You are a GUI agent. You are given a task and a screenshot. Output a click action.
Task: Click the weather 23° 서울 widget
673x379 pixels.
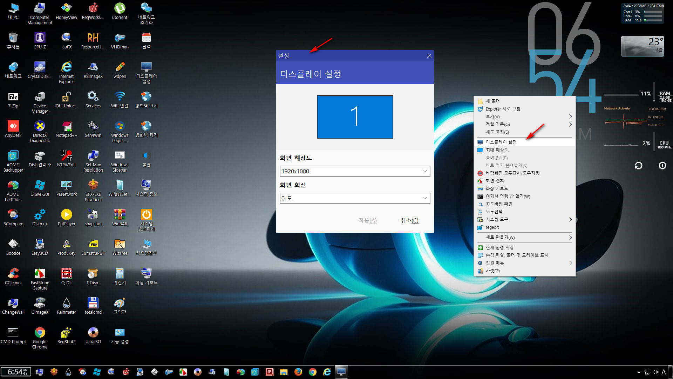click(x=643, y=46)
